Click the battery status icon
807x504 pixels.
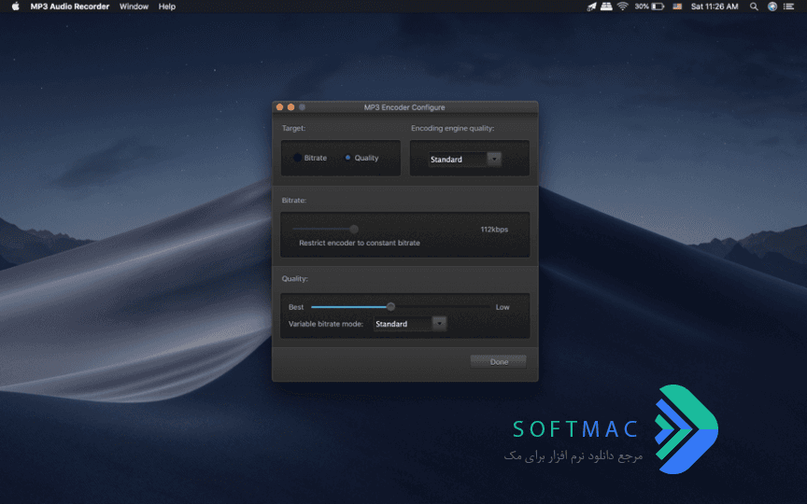(x=658, y=7)
